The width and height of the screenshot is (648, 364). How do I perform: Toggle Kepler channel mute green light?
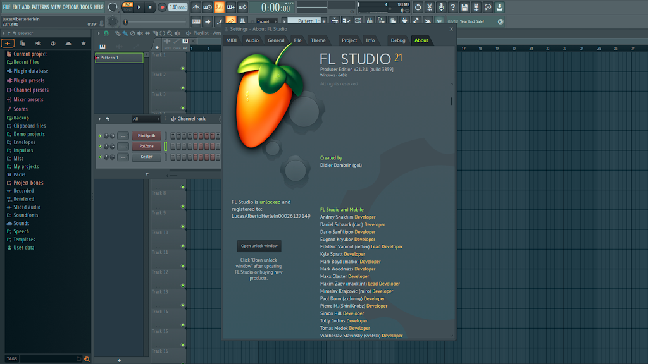100,157
